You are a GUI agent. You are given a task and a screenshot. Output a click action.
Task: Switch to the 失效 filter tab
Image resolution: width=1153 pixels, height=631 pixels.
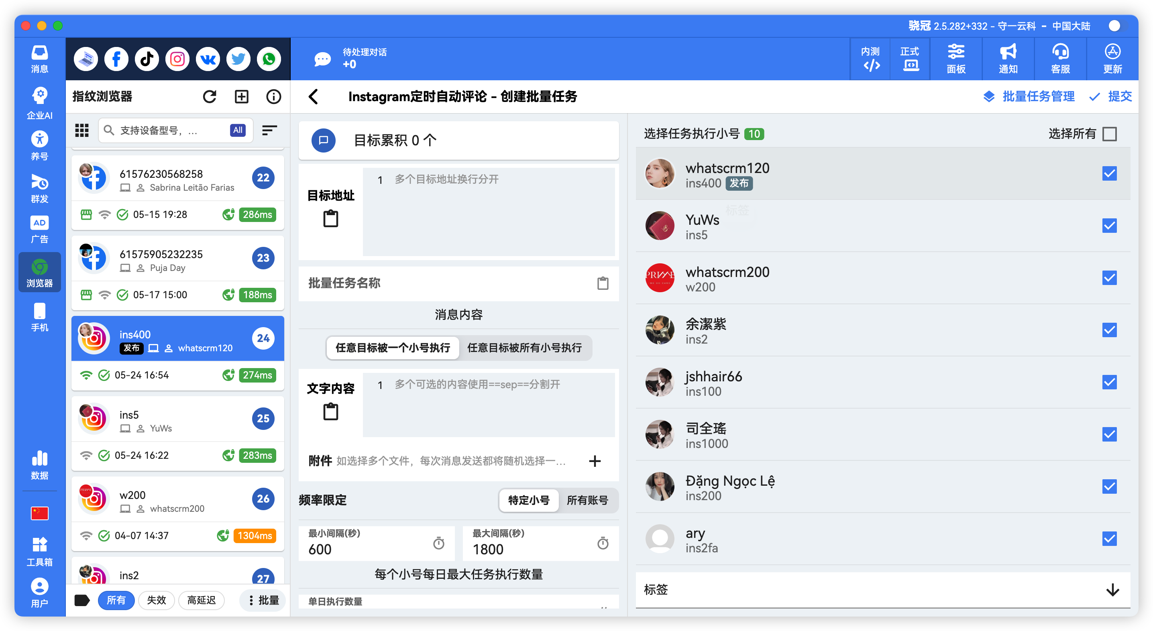156,600
